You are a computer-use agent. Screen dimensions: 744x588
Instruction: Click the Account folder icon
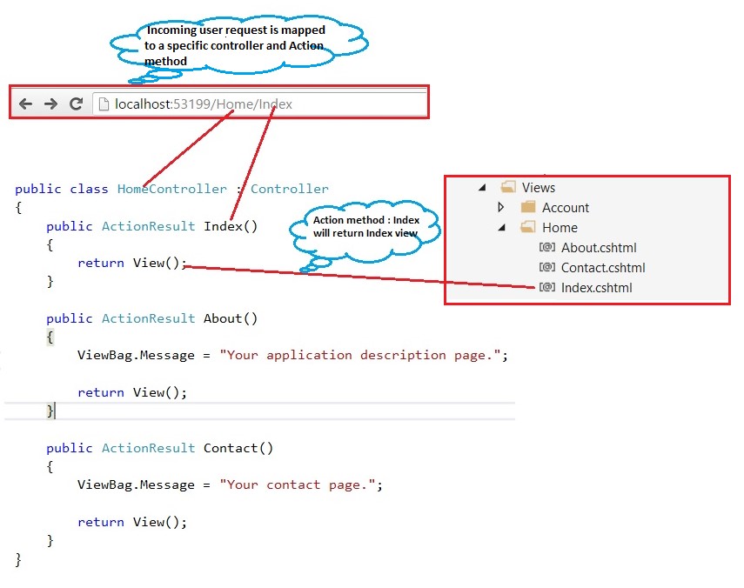tap(528, 207)
